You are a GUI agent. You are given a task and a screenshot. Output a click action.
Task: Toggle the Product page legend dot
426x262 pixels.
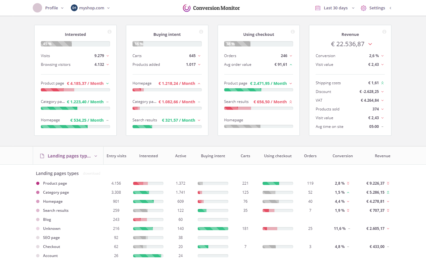pyautogui.click(x=38, y=183)
